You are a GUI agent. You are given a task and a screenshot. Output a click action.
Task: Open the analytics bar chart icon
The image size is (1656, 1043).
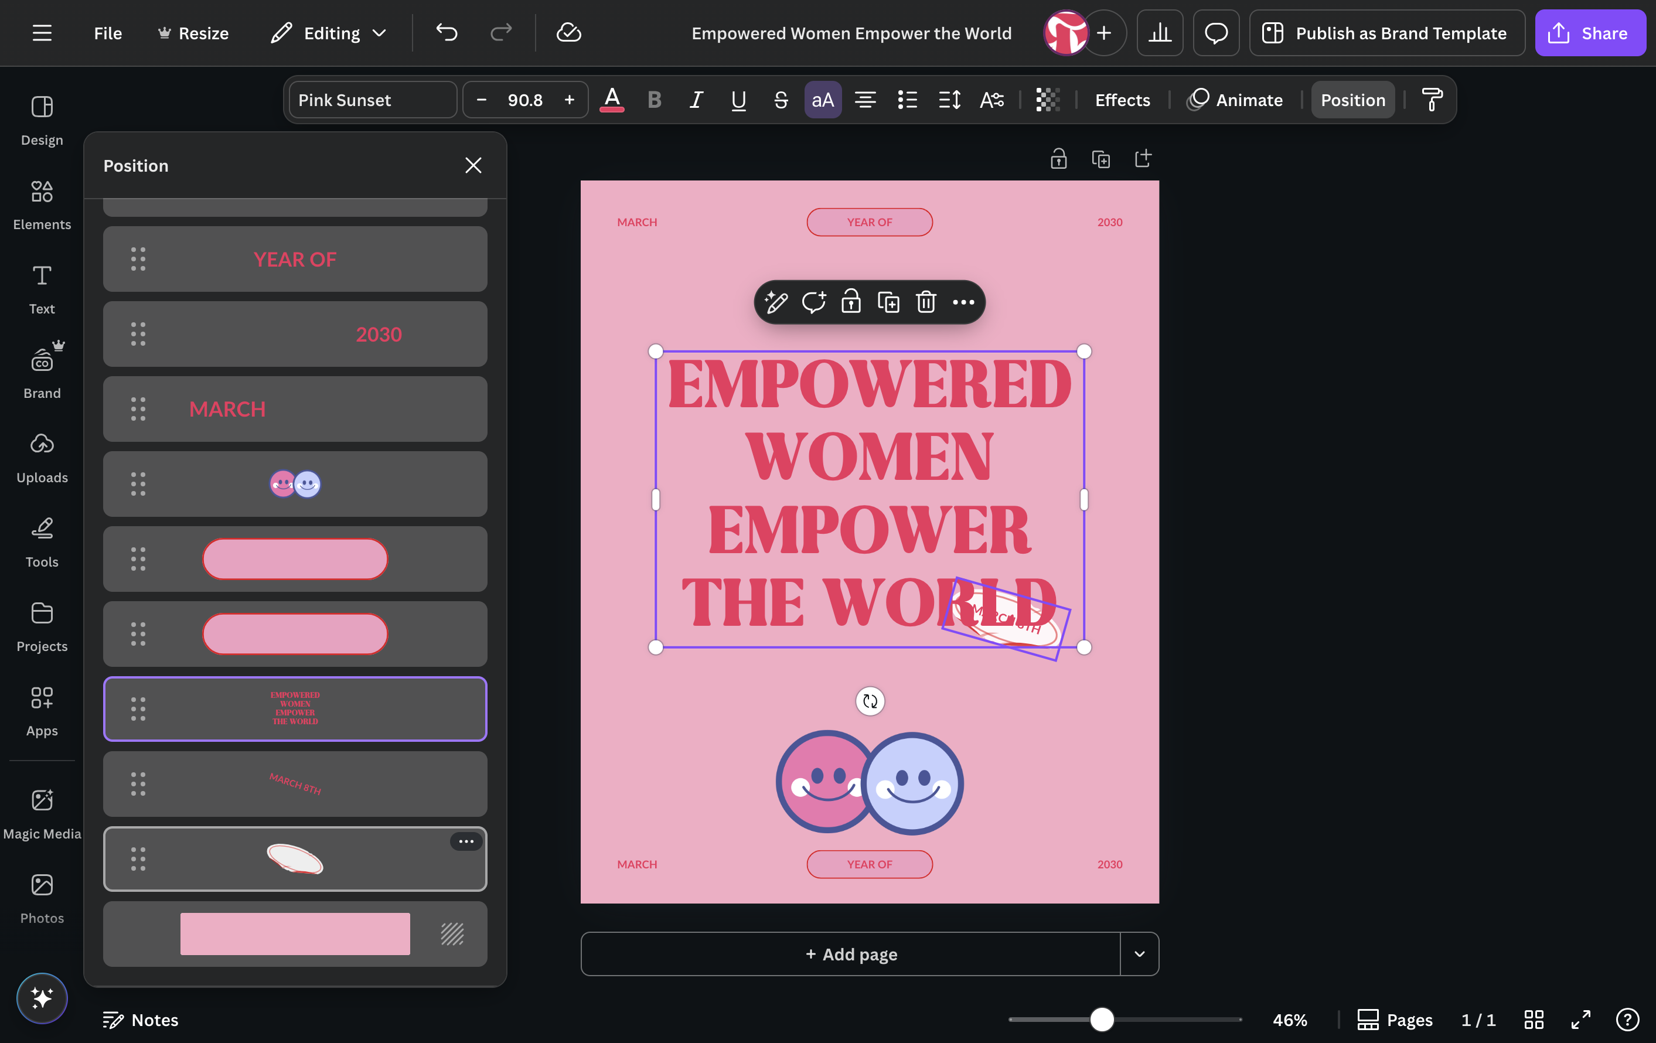[x=1160, y=33]
